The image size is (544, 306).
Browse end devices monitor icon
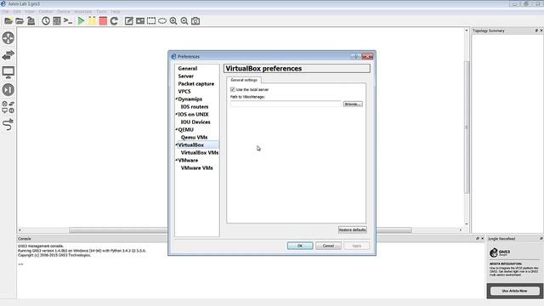click(x=8, y=72)
